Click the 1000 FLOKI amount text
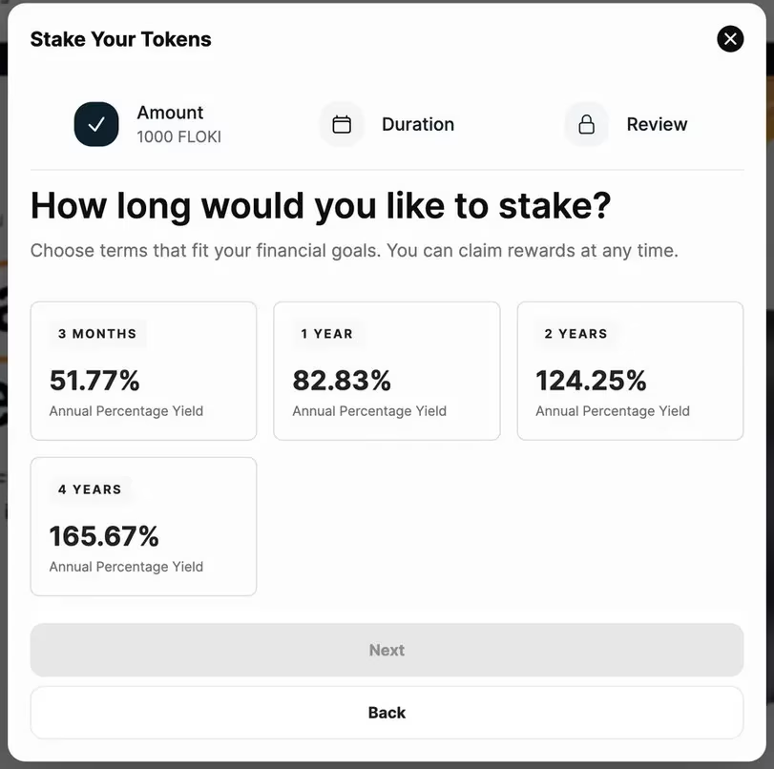 [x=178, y=136]
